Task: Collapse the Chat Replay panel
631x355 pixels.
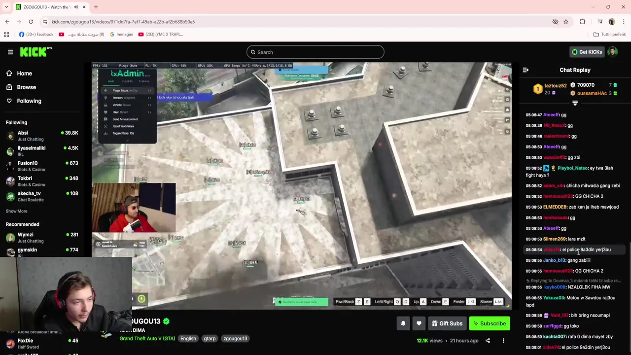Action: point(526,70)
